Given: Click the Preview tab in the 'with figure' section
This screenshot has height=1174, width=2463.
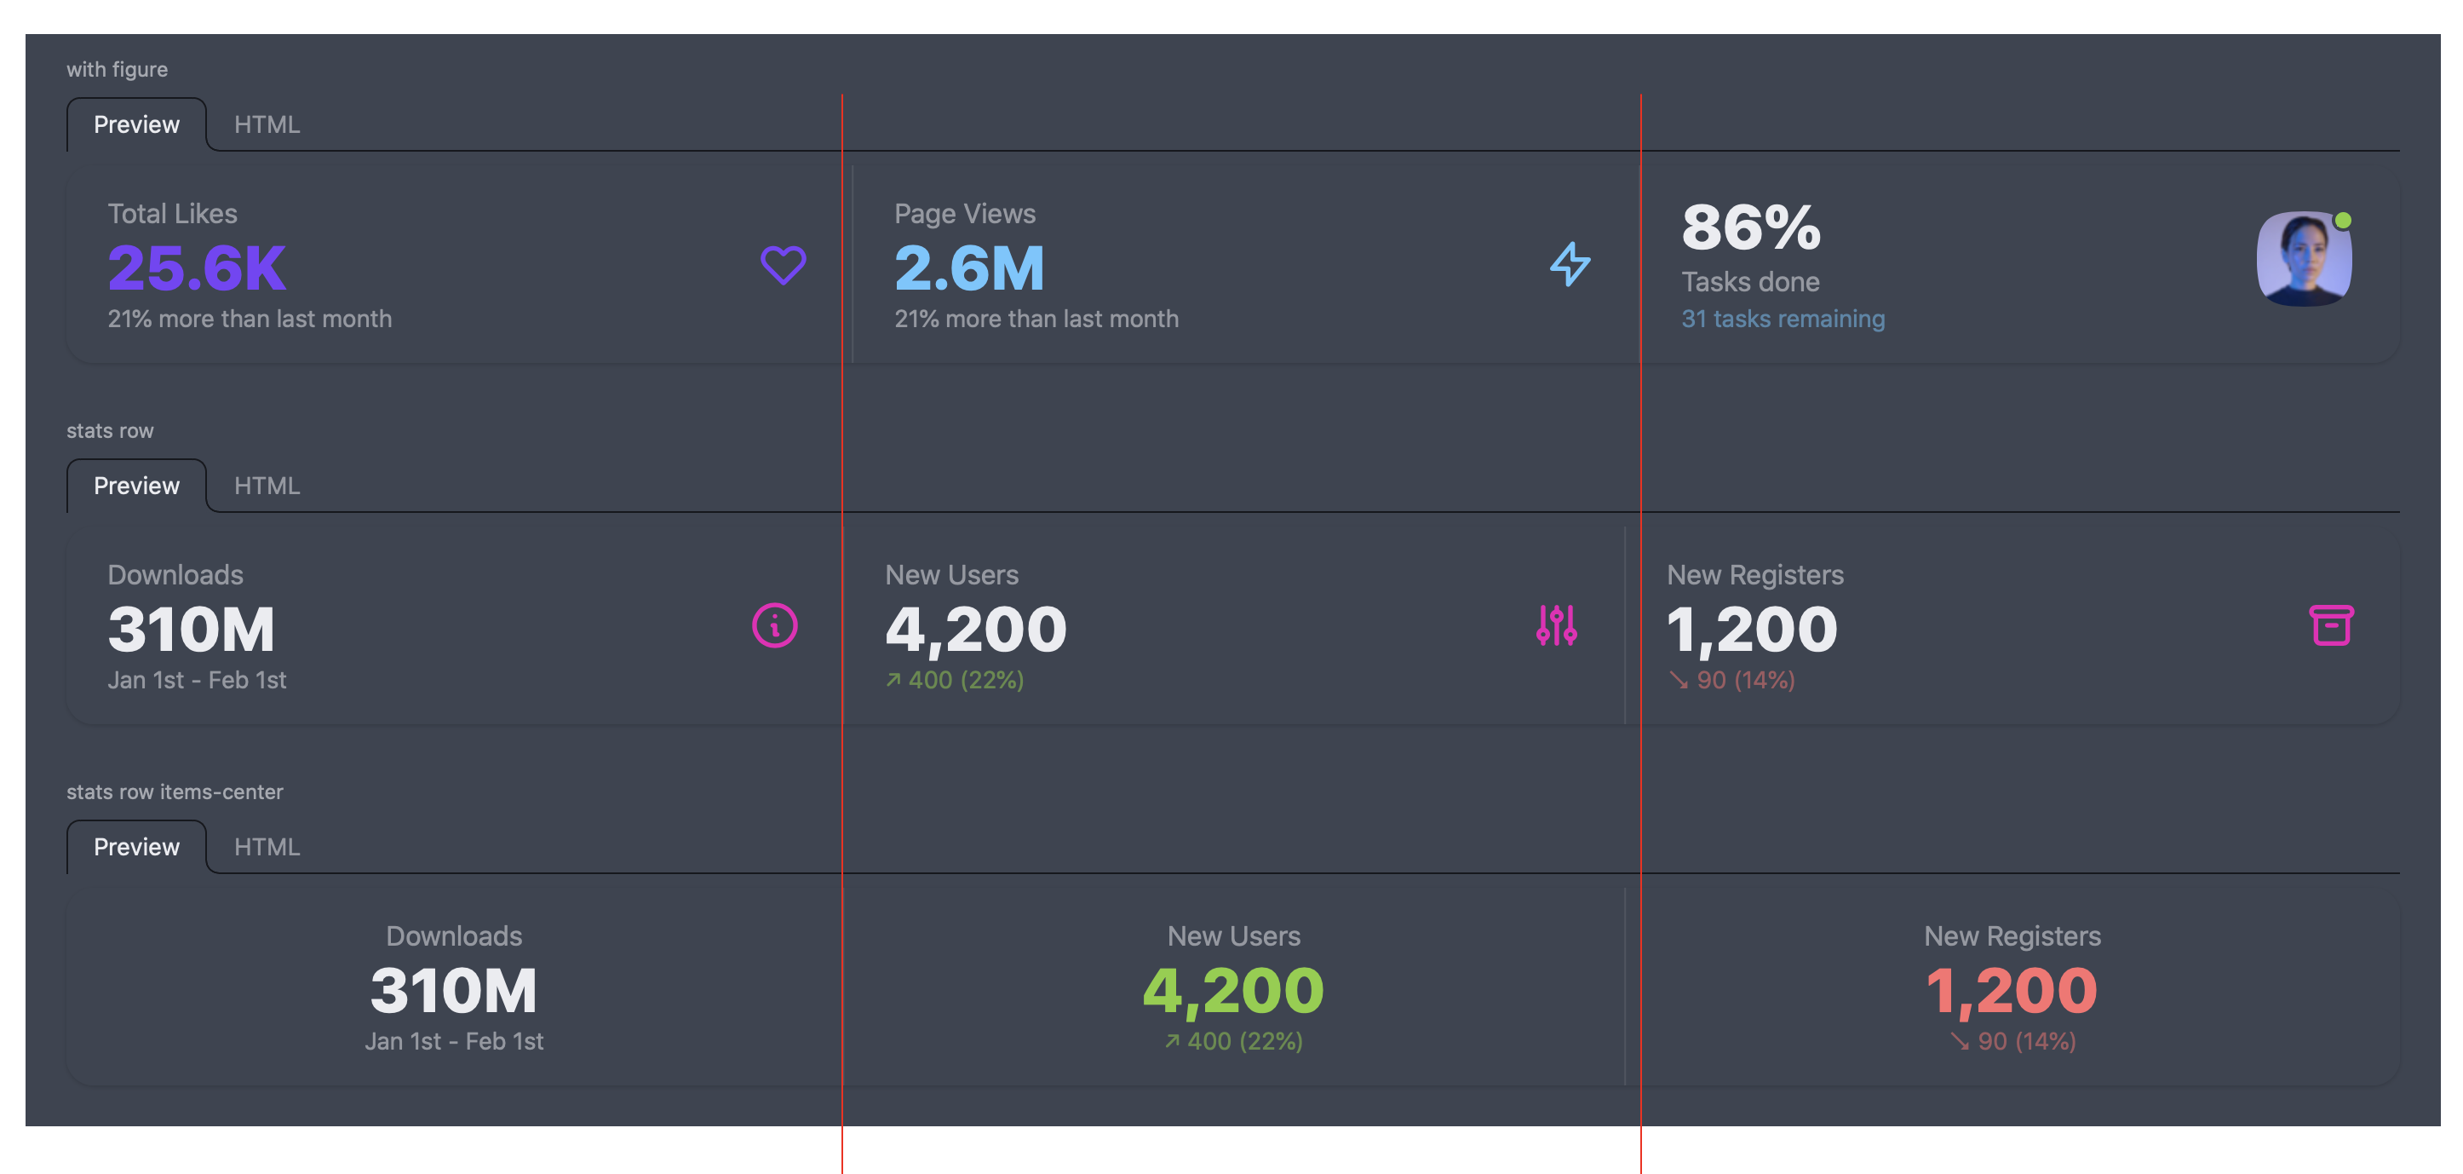Looking at the screenshot, I should (x=137, y=124).
